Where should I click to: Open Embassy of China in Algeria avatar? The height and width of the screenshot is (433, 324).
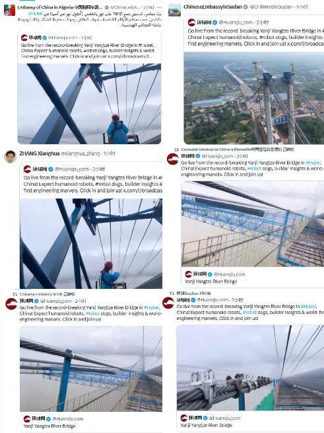(x=9, y=10)
